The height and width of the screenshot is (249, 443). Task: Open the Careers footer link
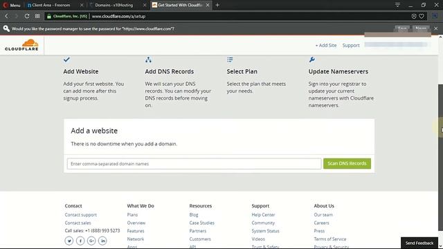pos(321,223)
